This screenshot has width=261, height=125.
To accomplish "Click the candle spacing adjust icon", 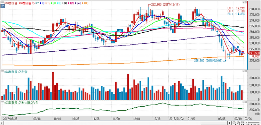I will [242, 123].
